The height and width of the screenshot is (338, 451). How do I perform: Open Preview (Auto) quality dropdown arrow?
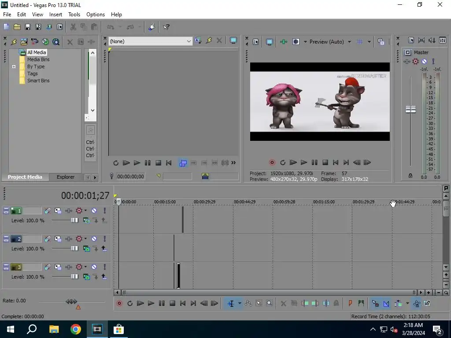coord(349,42)
